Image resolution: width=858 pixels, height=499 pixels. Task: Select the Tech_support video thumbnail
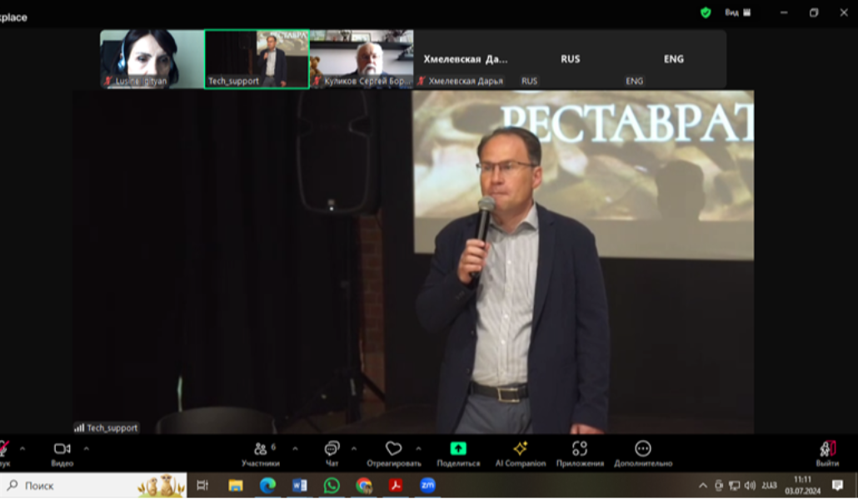click(x=257, y=59)
